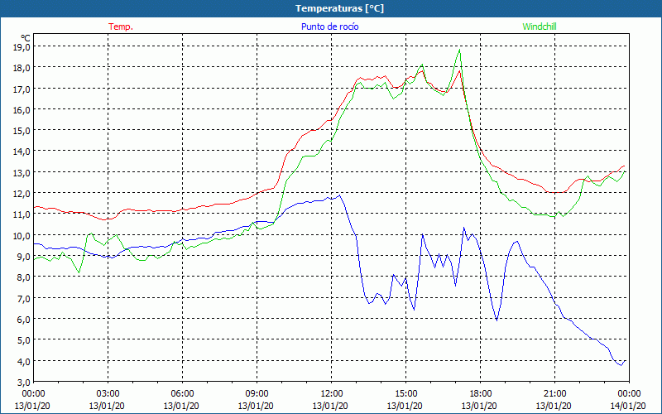The image size is (662, 414).
Task: Click the 03:00 time axis label
Action: tap(108, 394)
